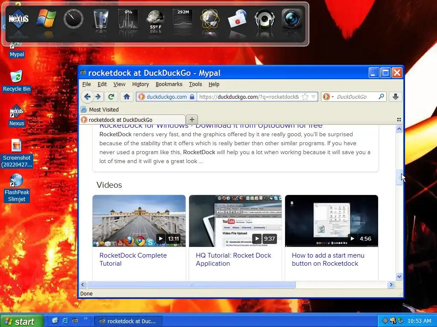Go forward with the browser forward arrow
Image resolution: width=437 pixels, height=327 pixels.
98,97
